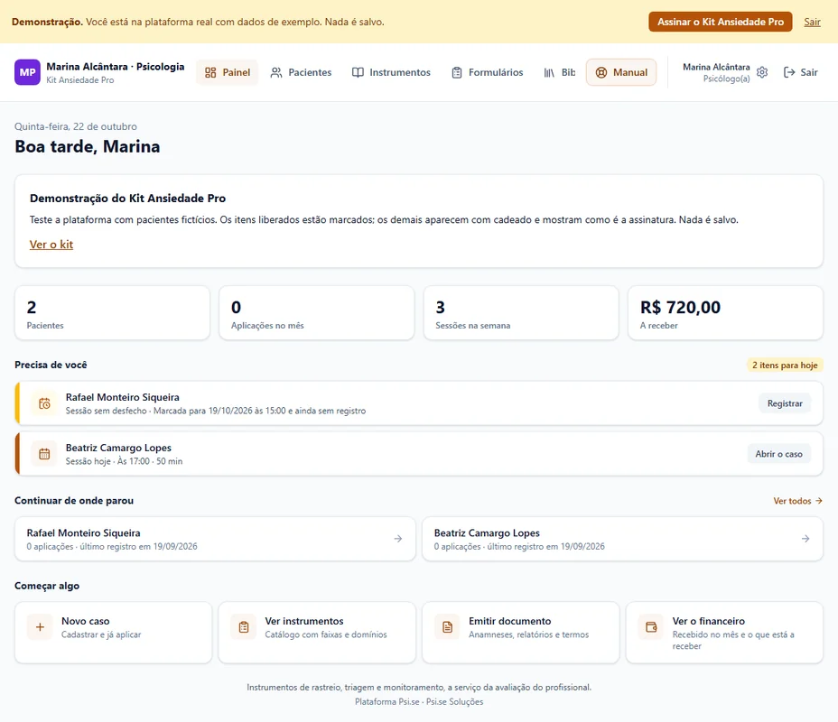Click the calendar-clock icon beside Rafael Monteiro Siqueira
Screen dimensions: 838x722
coord(44,403)
